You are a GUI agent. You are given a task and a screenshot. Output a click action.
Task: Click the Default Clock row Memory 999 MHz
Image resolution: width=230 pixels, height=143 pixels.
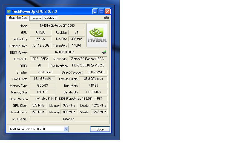tap(69, 112)
